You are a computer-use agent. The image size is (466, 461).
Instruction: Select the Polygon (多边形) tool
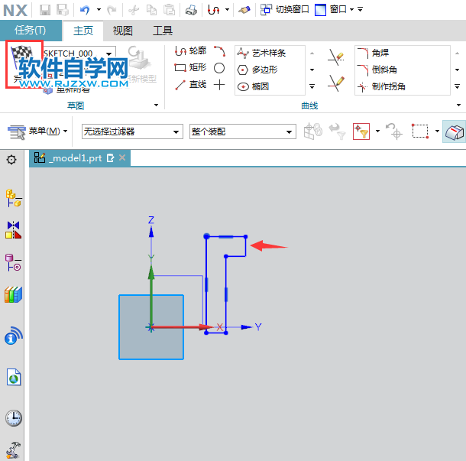tap(257, 70)
